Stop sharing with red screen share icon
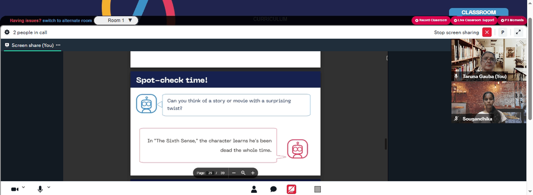This screenshot has width=533, height=195. point(292,189)
